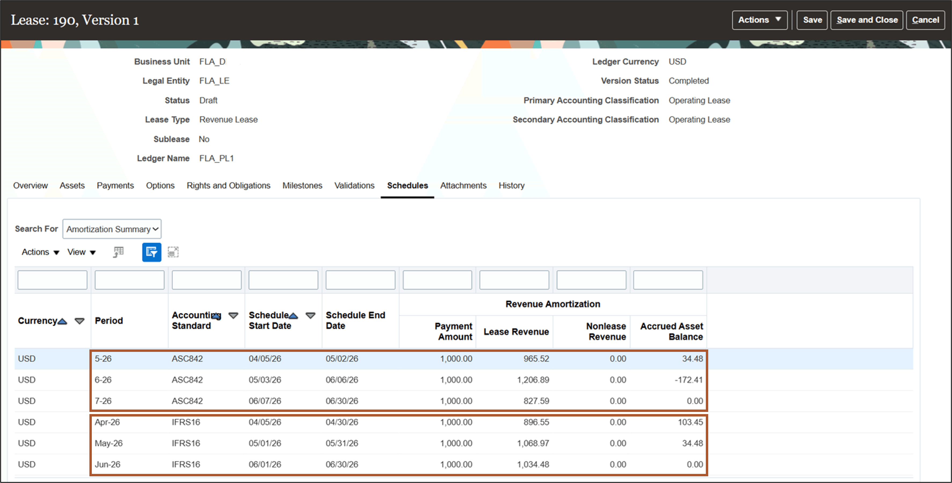Sort Accounting Standard descending arrow

pyautogui.click(x=233, y=316)
